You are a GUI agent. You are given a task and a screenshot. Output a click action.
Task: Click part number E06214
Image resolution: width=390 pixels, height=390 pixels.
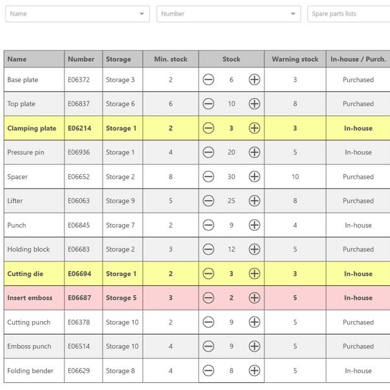coord(79,128)
